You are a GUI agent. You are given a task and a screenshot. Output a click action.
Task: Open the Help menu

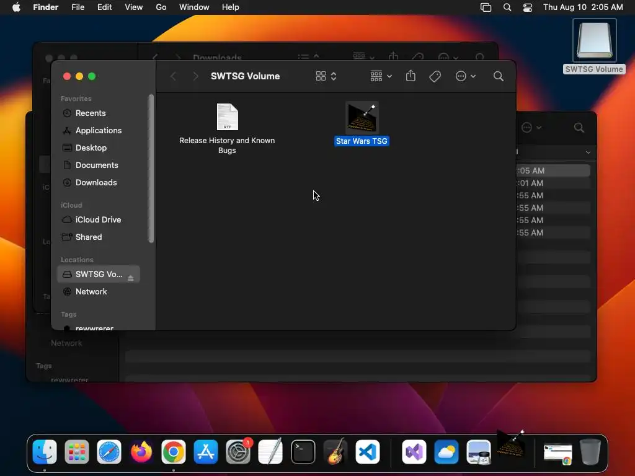pos(231,7)
